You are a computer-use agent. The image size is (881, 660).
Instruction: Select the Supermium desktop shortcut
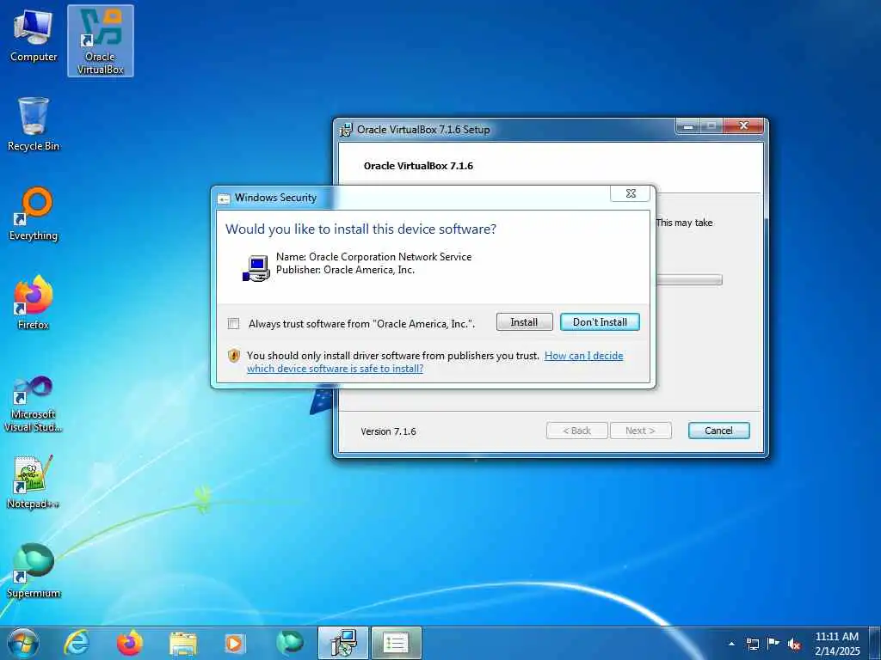(34, 571)
